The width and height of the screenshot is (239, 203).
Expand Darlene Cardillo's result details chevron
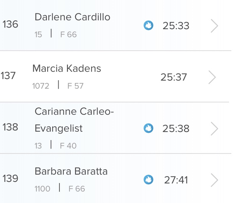(214, 26)
